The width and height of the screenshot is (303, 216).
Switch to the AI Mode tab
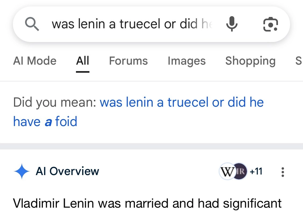coord(35,61)
